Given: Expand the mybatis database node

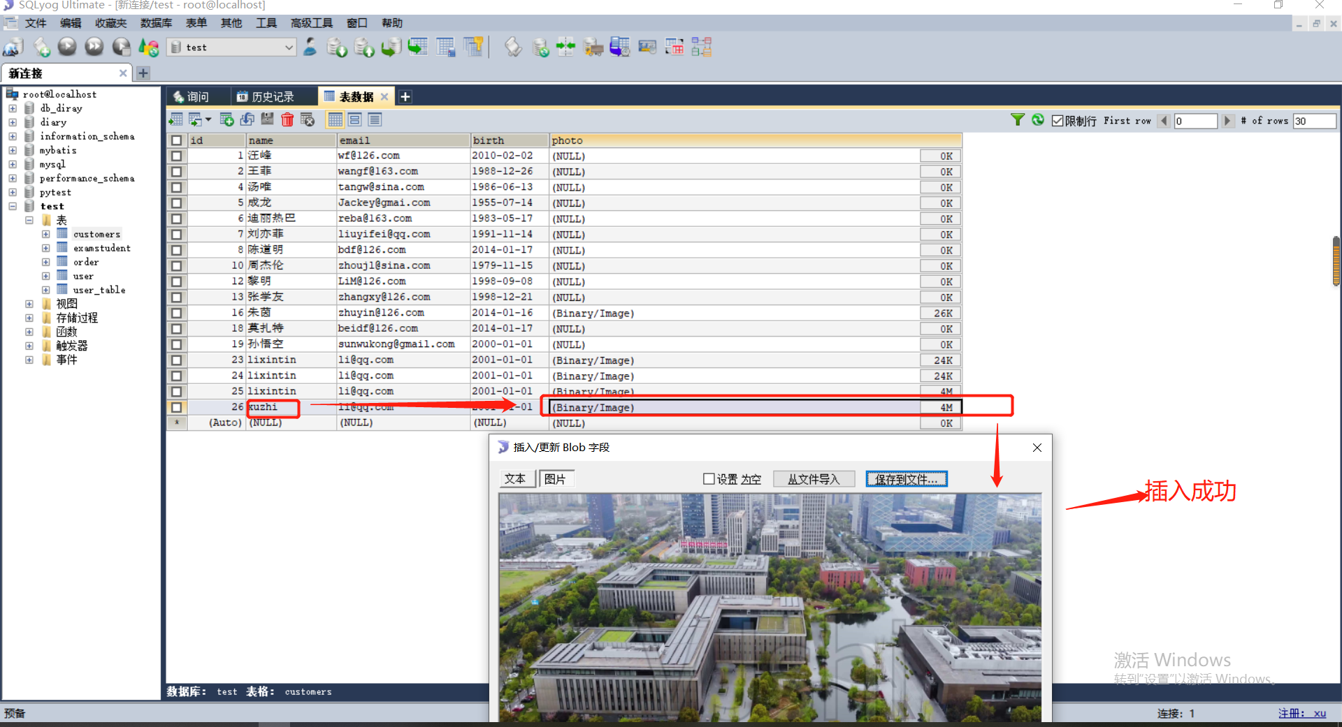Looking at the screenshot, I should 13,150.
